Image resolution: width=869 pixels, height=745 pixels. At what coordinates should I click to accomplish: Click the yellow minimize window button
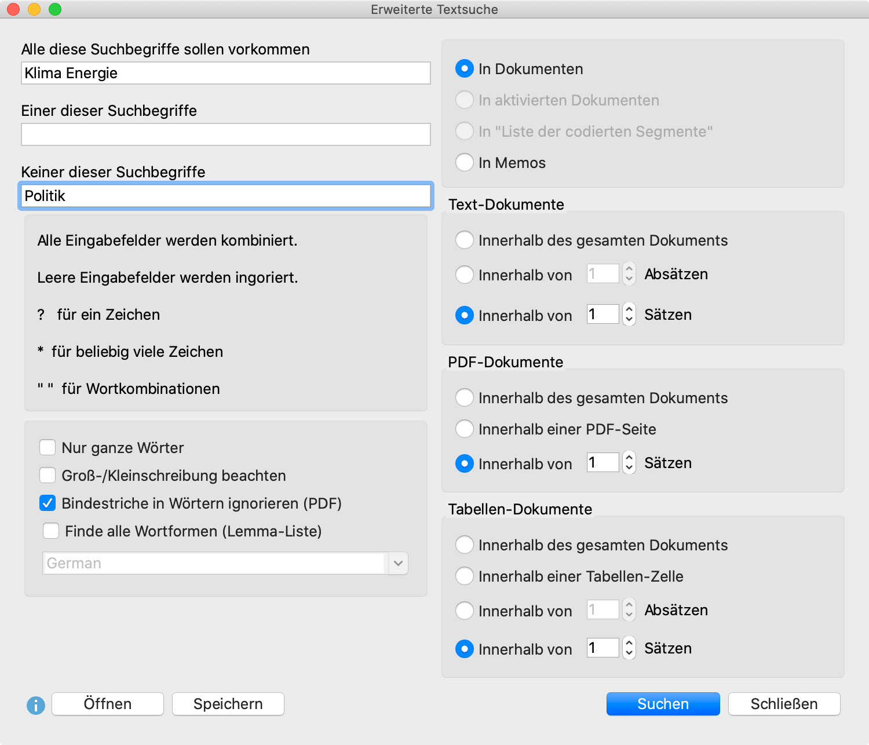pos(34,9)
